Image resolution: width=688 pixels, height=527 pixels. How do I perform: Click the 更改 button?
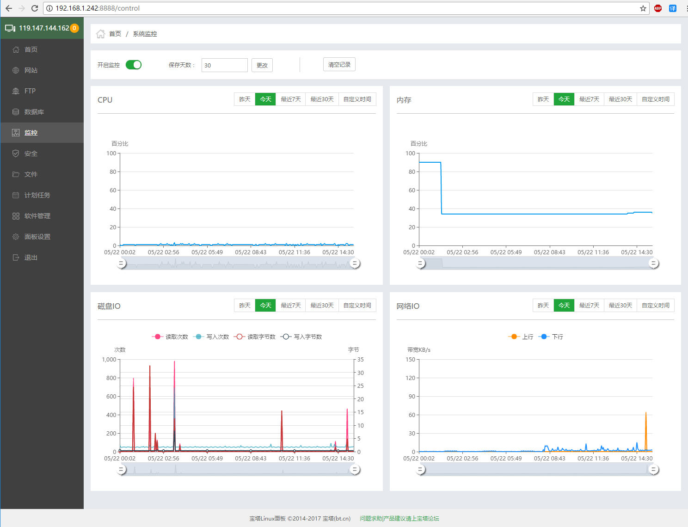coord(262,65)
